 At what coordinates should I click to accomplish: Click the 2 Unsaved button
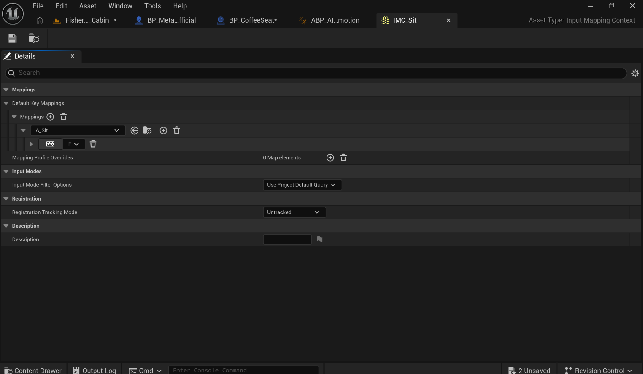[529, 370]
